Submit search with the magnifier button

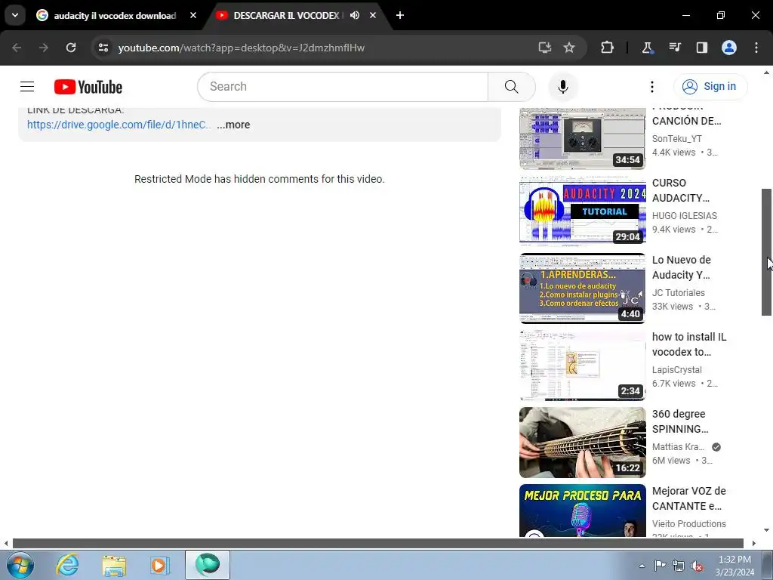pyautogui.click(x=511, y=87)
